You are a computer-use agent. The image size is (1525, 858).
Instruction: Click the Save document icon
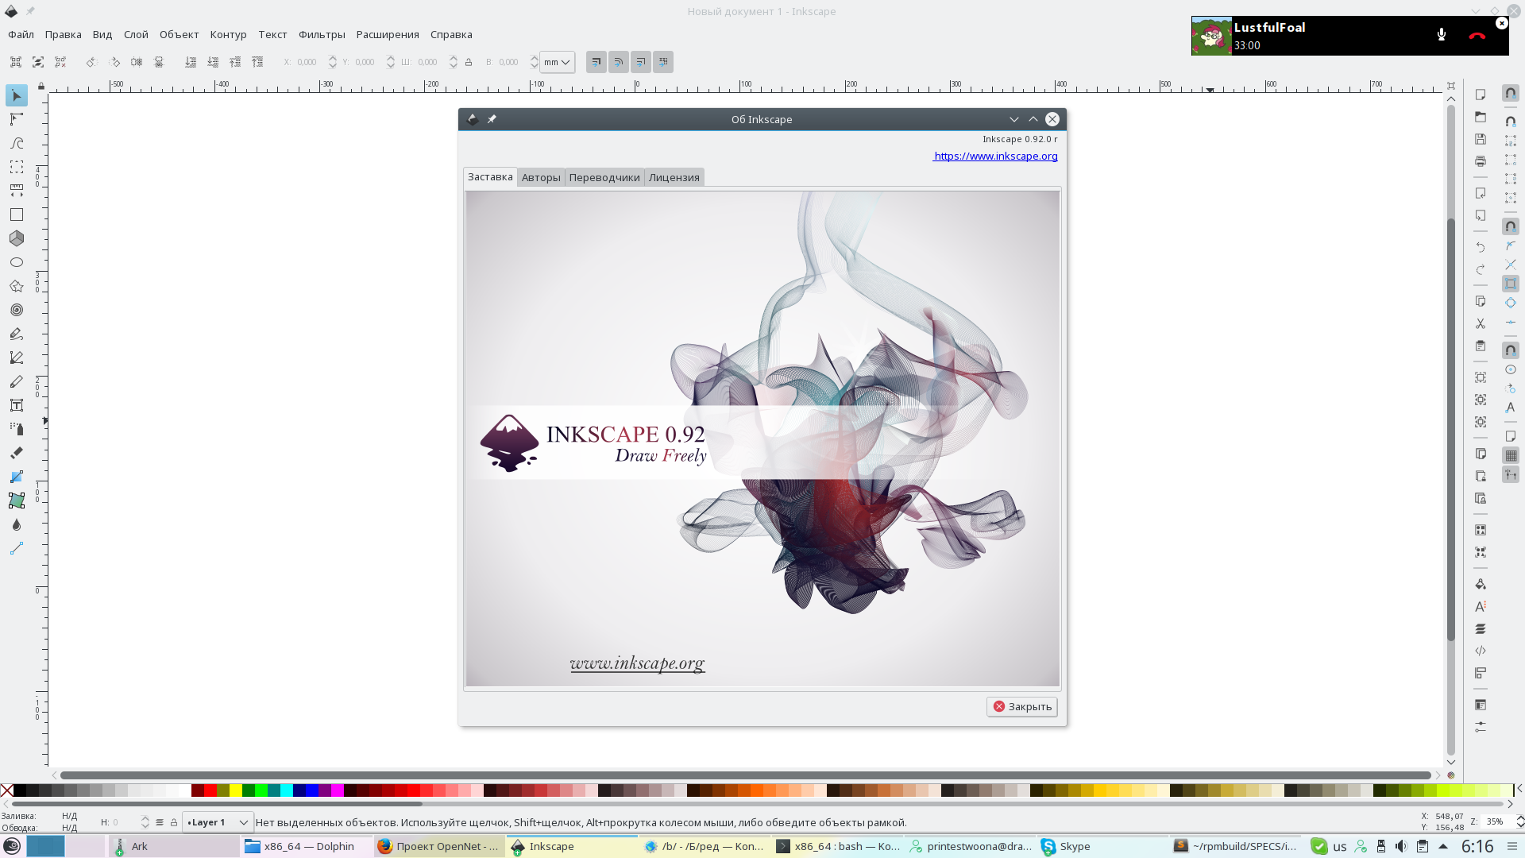click(1481, 139)
